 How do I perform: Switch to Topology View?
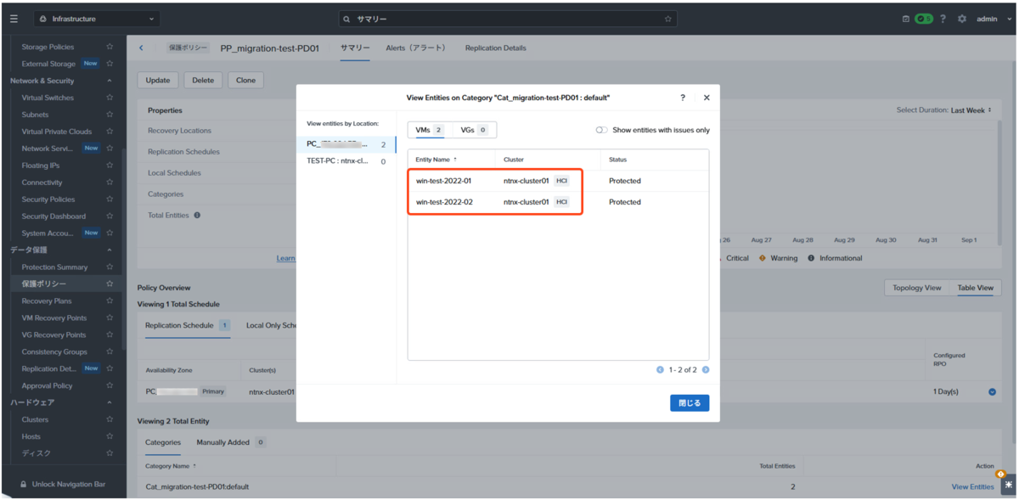click(917, 288)
